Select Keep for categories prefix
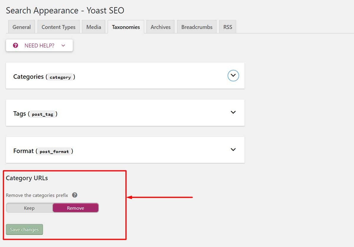The height and width of the screenshot is (247, 354). (x=29, y=208)
